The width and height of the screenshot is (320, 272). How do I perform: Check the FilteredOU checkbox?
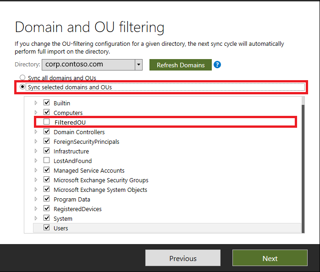46,122
